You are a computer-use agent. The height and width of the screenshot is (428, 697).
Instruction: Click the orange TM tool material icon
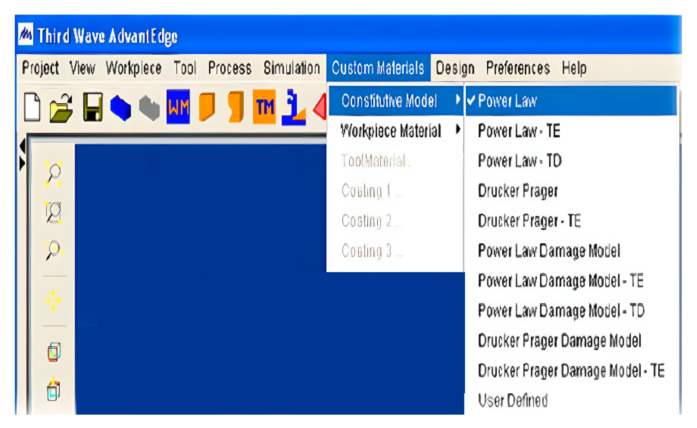(264, 107)
